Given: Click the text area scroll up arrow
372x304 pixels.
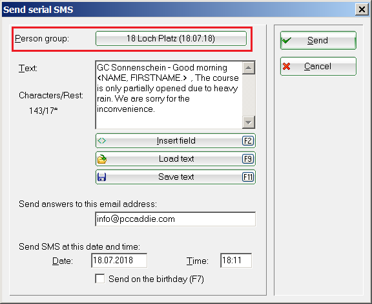Looking at the screenshot, I should click(249, 68).
